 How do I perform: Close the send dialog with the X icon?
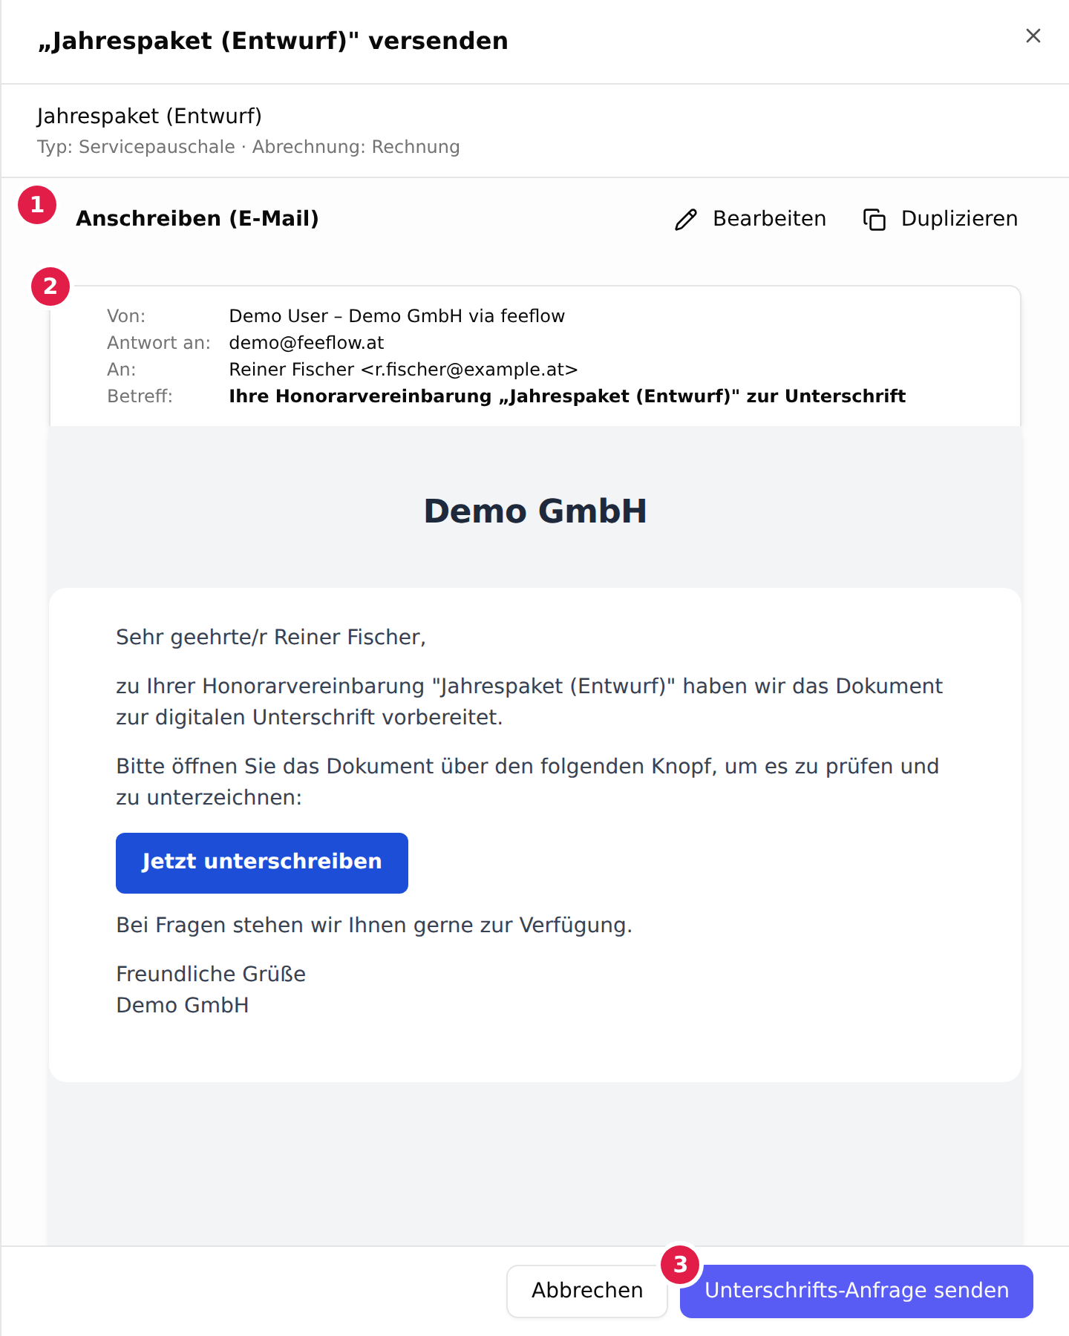(1033, 36)
